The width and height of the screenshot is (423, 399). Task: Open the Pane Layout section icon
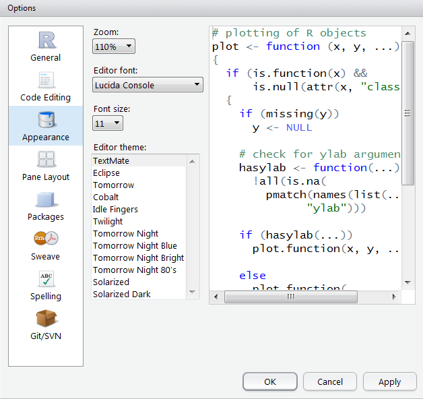[x=46, y=160]
